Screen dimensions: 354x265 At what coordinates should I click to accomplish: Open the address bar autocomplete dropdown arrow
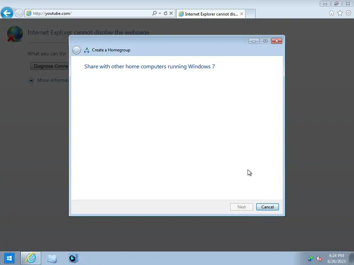(160, 13)
